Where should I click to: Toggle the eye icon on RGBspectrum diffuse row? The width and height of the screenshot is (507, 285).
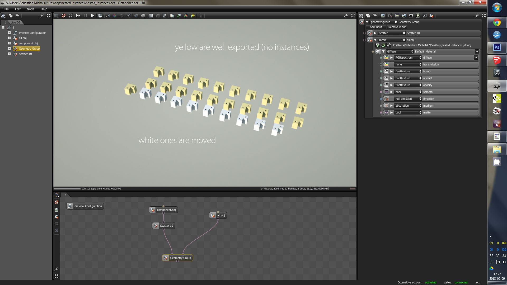point(476,58)
